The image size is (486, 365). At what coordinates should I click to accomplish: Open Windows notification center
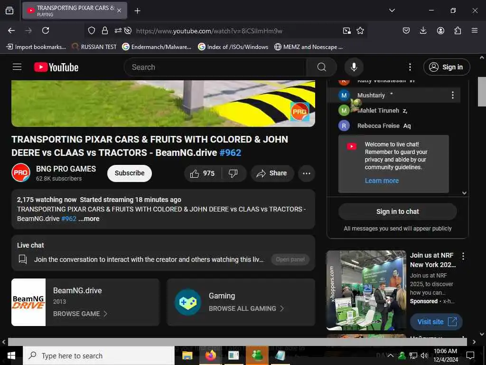[x=470, y=355]
